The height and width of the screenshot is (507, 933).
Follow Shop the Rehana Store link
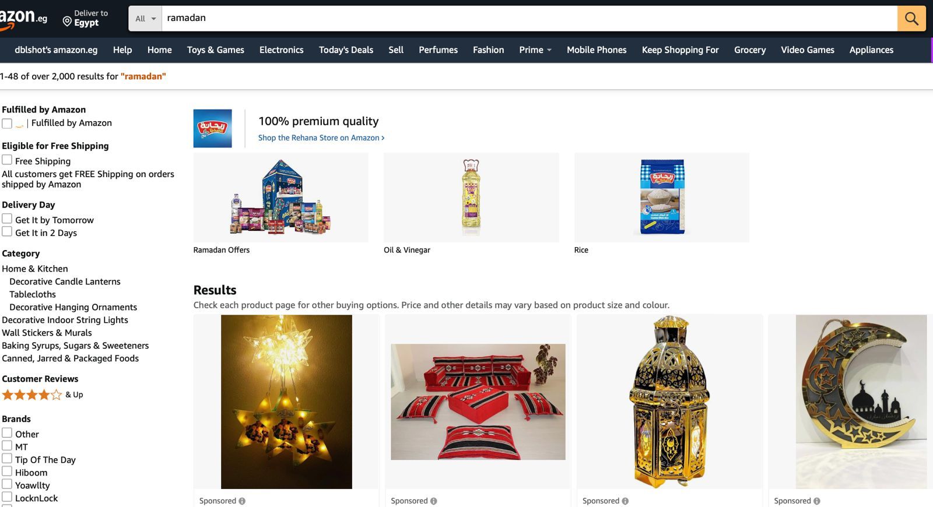[321, 138]
